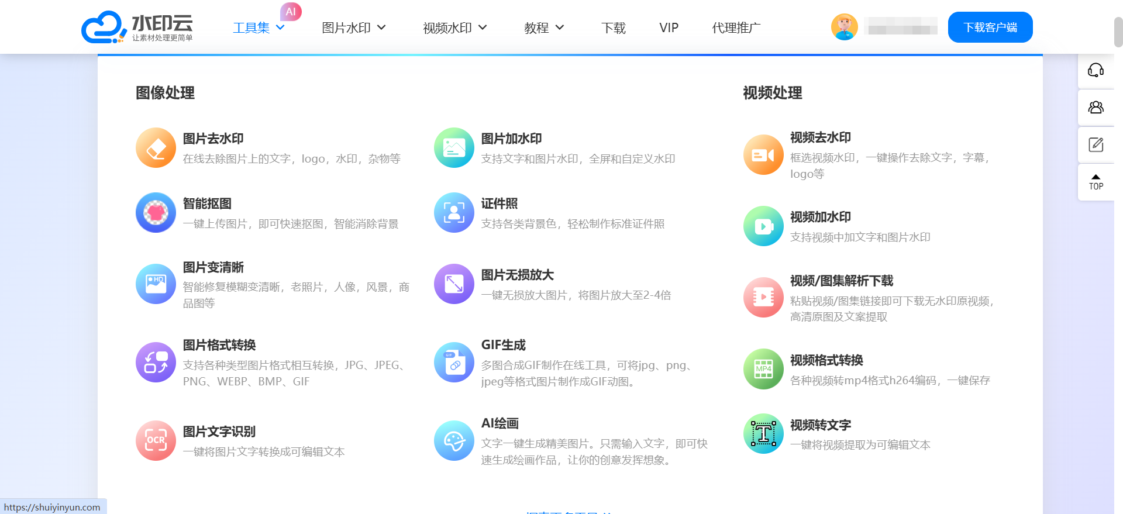Click description '支持视频中加文字和图片水印'
The height and width of the screenshot is (514, 1123).
click(860, 237)
